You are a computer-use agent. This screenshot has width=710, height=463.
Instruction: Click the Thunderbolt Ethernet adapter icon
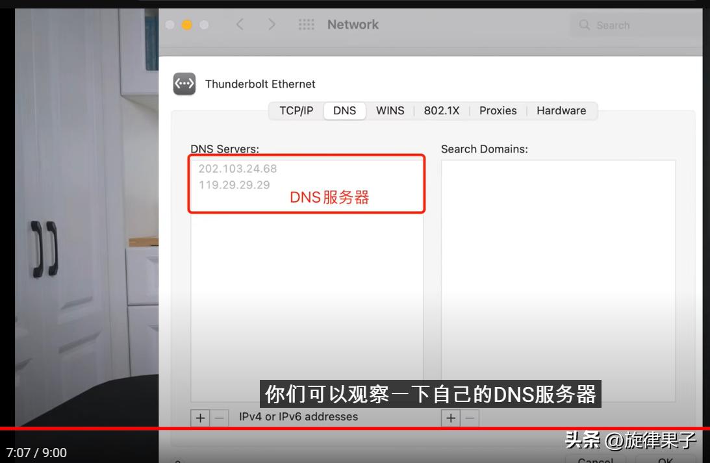(x=184, y=83)
